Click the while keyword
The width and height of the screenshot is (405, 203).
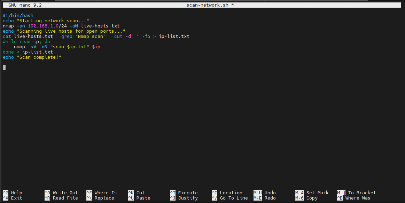(10, 41)
